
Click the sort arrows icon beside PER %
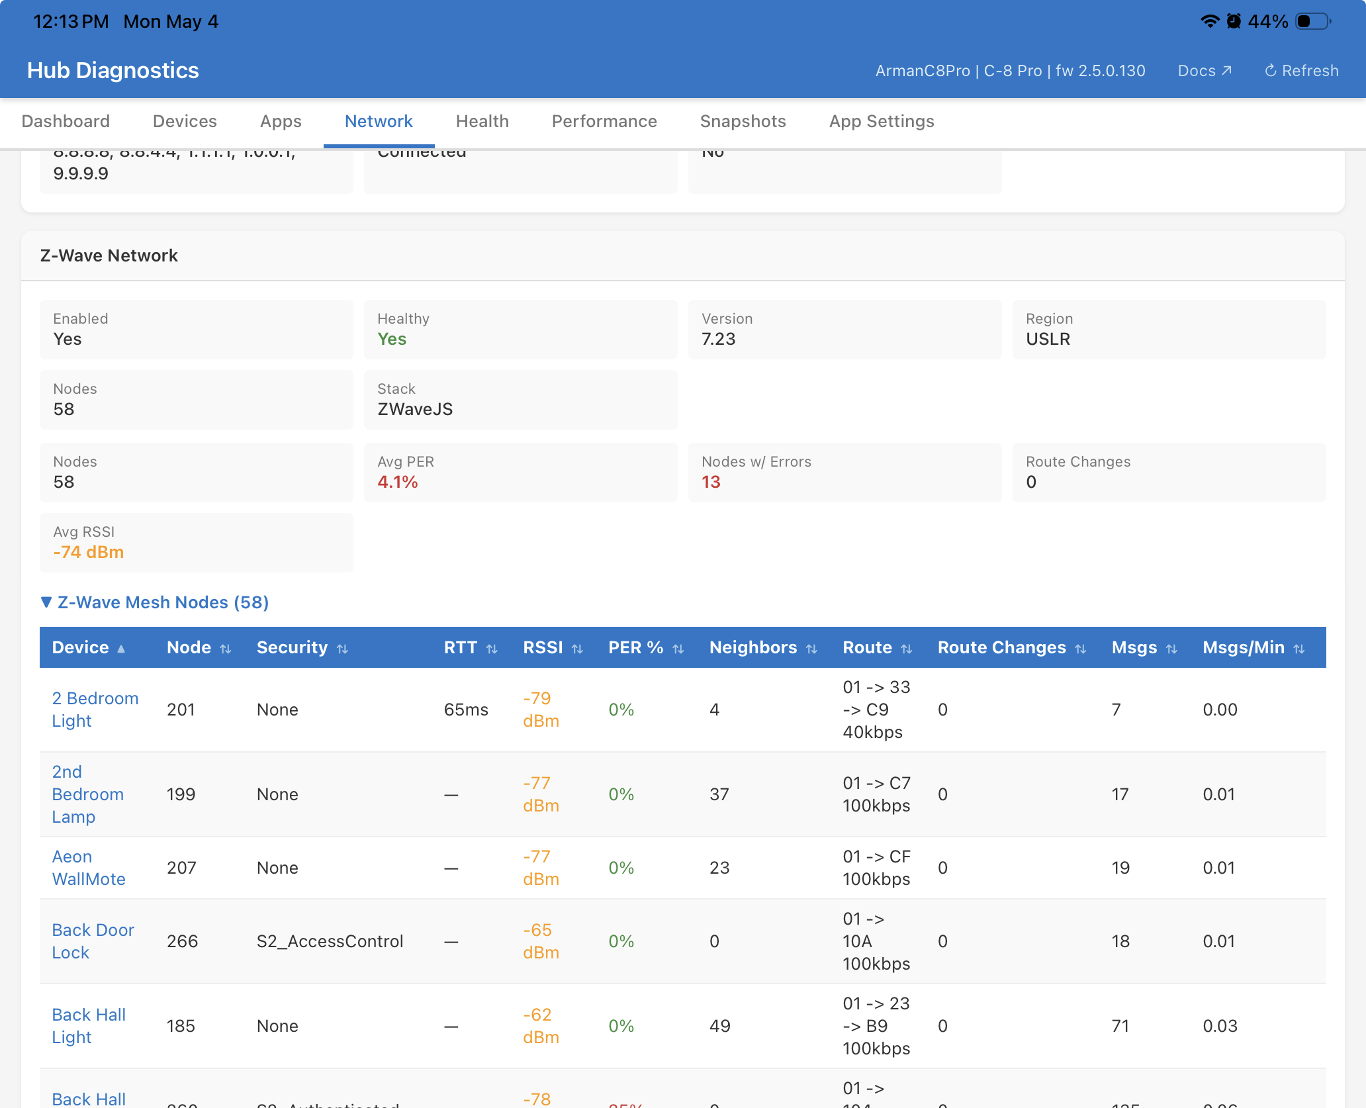pos(678,649)
